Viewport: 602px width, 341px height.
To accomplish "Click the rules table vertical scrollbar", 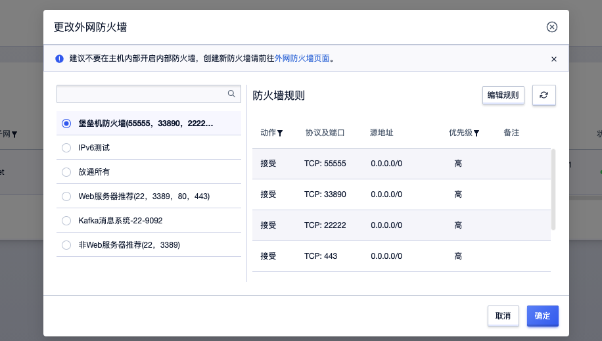I will pyautogui.click(x=553, y=189).
